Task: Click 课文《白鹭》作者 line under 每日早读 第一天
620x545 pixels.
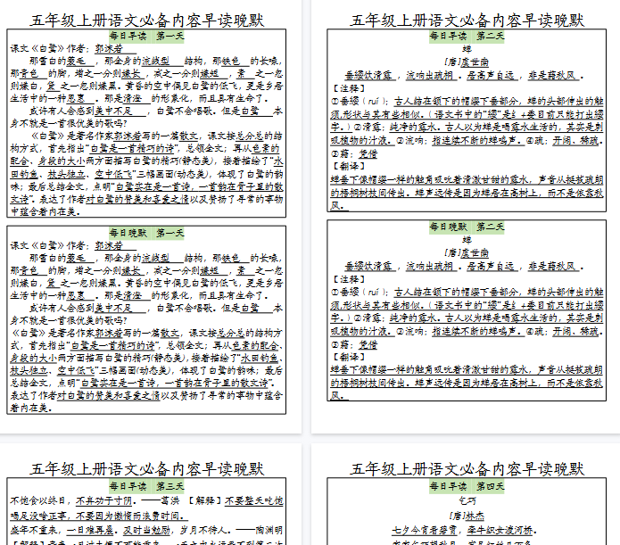Action: pos(67,49)
